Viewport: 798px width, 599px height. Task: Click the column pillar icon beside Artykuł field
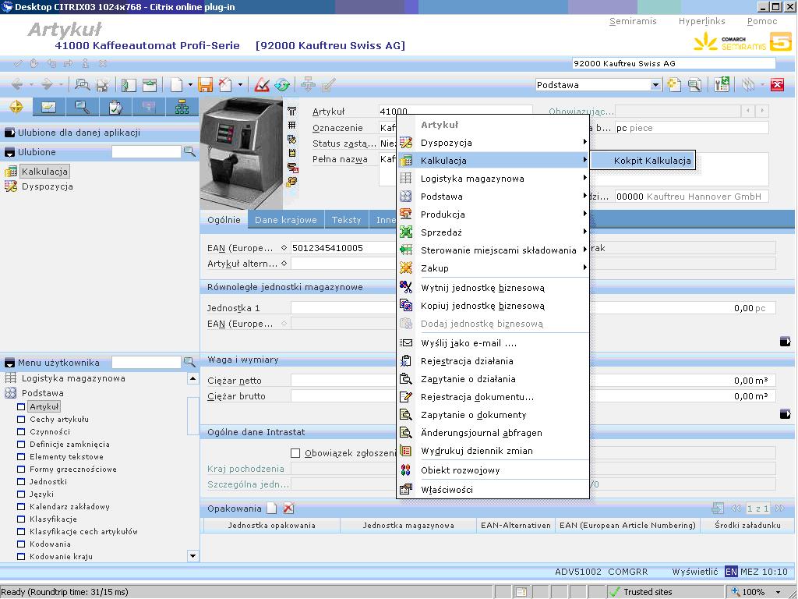[291, 111]
